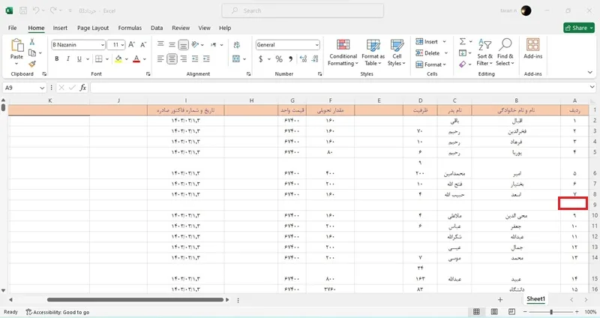Screen dimensions: 600x318
Task: Click the Save icon in title bar
Action: pyautogui.click(x=23, y=10)
